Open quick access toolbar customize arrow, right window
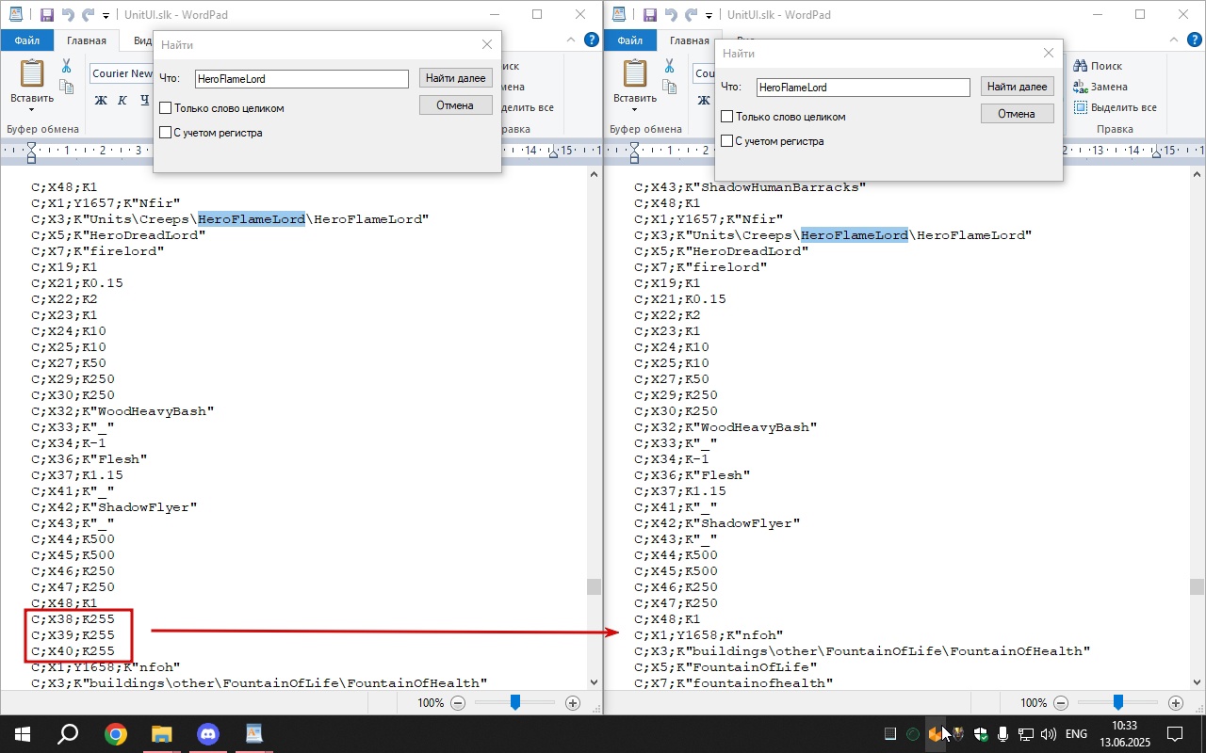Viewport: 1206px width, 753px height. pyautogui.click(x=709, y=16)
